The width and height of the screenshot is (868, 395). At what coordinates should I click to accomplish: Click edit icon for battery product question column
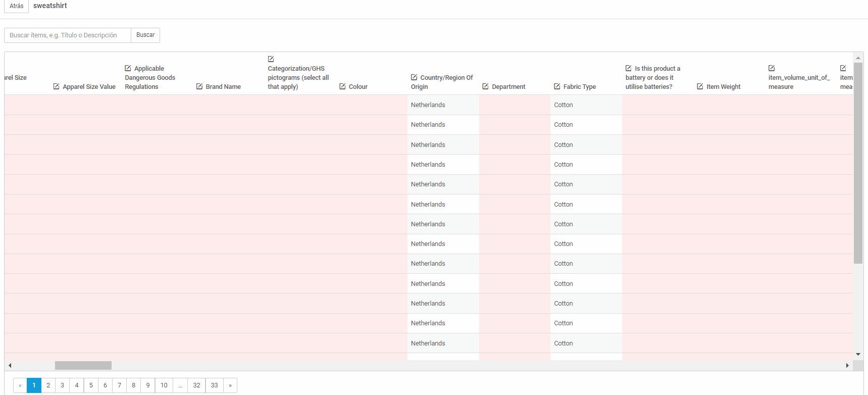(x=628, y=68)
